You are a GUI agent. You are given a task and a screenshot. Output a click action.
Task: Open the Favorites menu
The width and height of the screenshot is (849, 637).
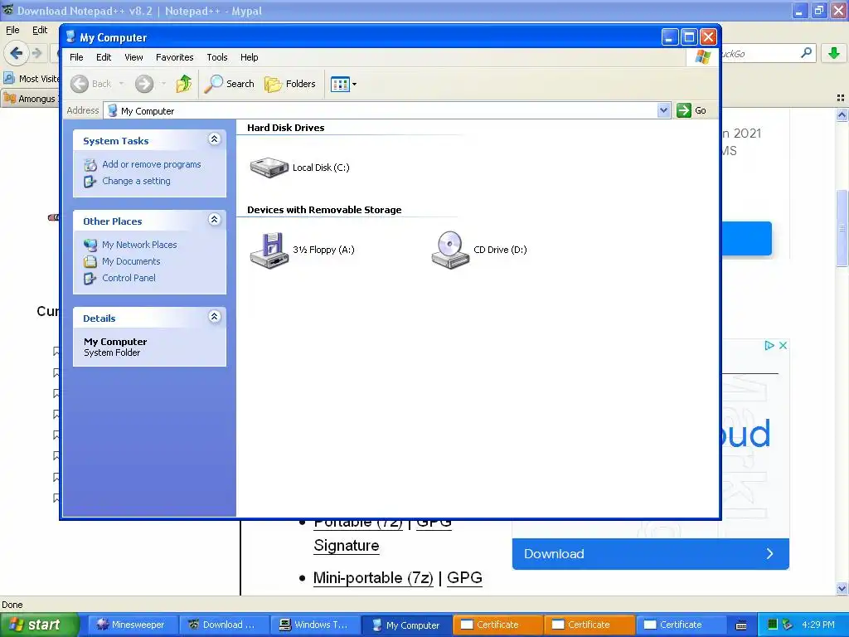[174, 57]
